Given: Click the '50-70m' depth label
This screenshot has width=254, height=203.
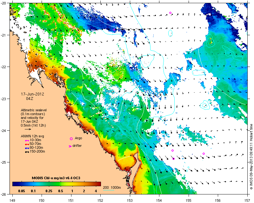Looking at the screenshot, I should [x=35, y=144].
